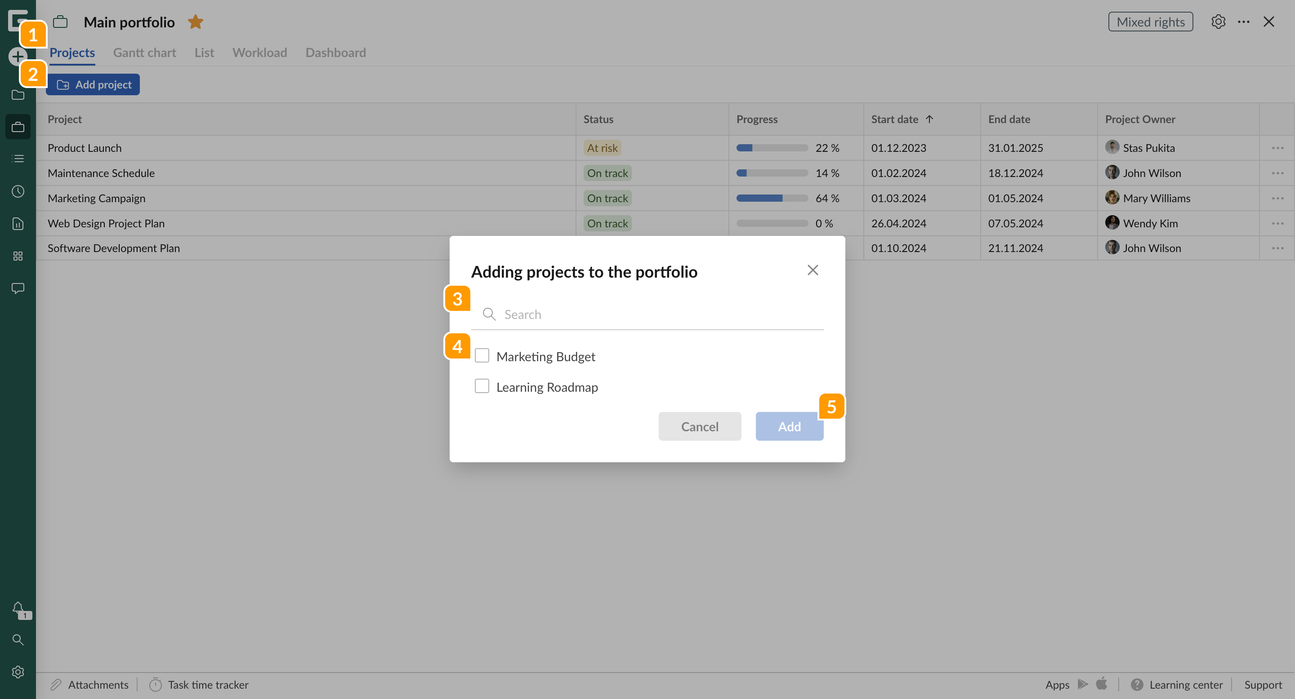Check the Learning Roadmap checkbox
Image resolution: width=1295 pixels, height=699 pixels.
482,385
